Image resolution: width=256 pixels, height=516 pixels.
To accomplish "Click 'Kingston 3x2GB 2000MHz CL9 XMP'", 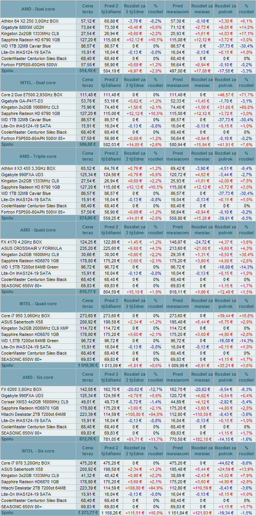I will [x=35, y=328].
